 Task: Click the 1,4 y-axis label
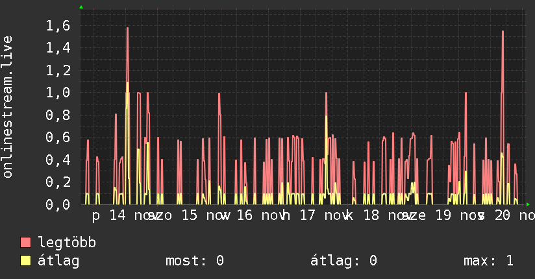58,48
